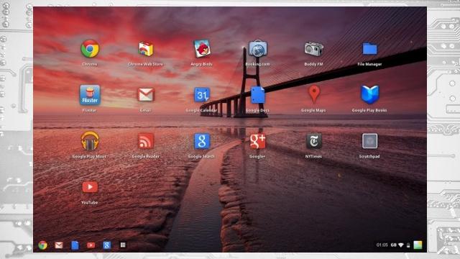Viewport: 460px width, 259px height.
Task: Click the Gmail icon in the shelf
Action: coord(59,245)
